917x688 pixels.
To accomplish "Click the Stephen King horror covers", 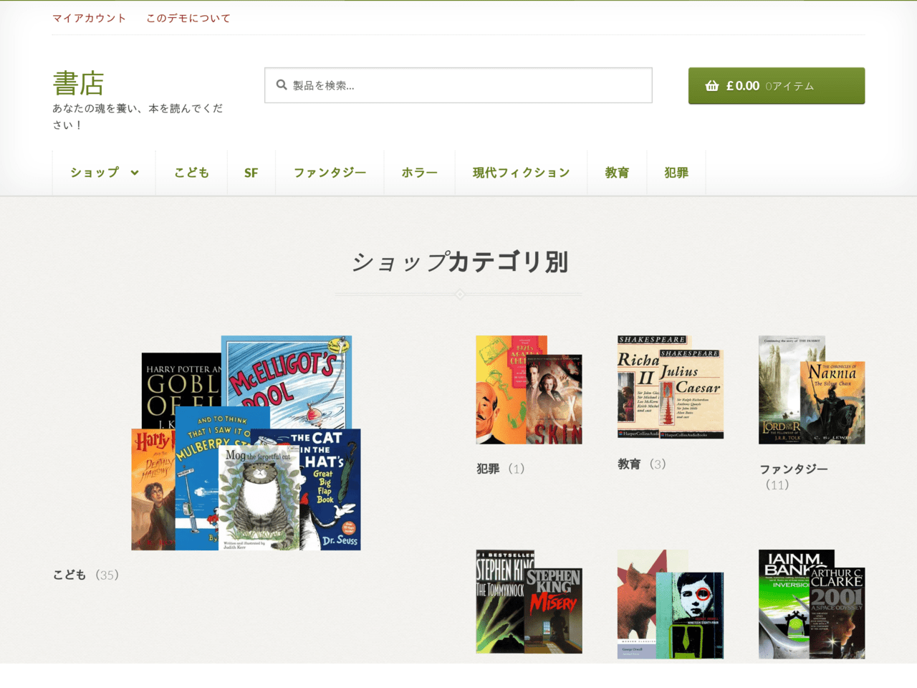I will pos(529,602).
